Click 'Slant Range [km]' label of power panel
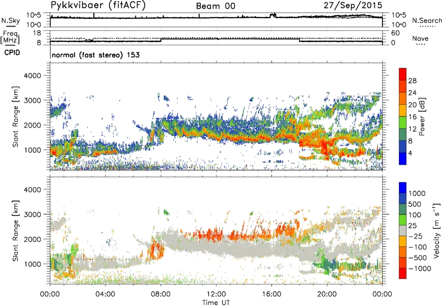The height and width of the screenshot is (306, 442). [x=15, y=117]
